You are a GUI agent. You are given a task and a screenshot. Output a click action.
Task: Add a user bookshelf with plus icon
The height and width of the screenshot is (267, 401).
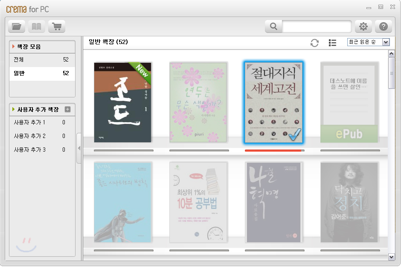pyautogui.click(x=67, y=109)
